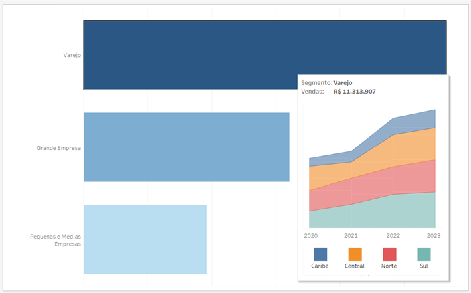This screenshot has height=293, width=471.
Task: Click the 2021 year axis label
Action: point(351,236)
